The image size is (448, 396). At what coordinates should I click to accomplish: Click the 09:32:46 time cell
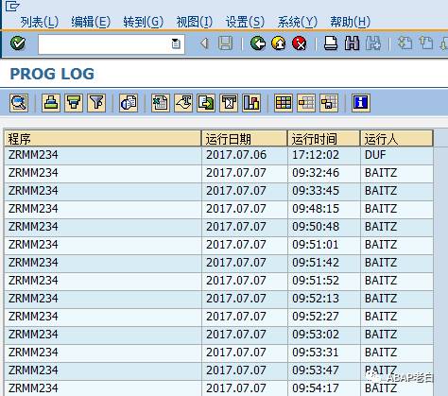(323, 173)
